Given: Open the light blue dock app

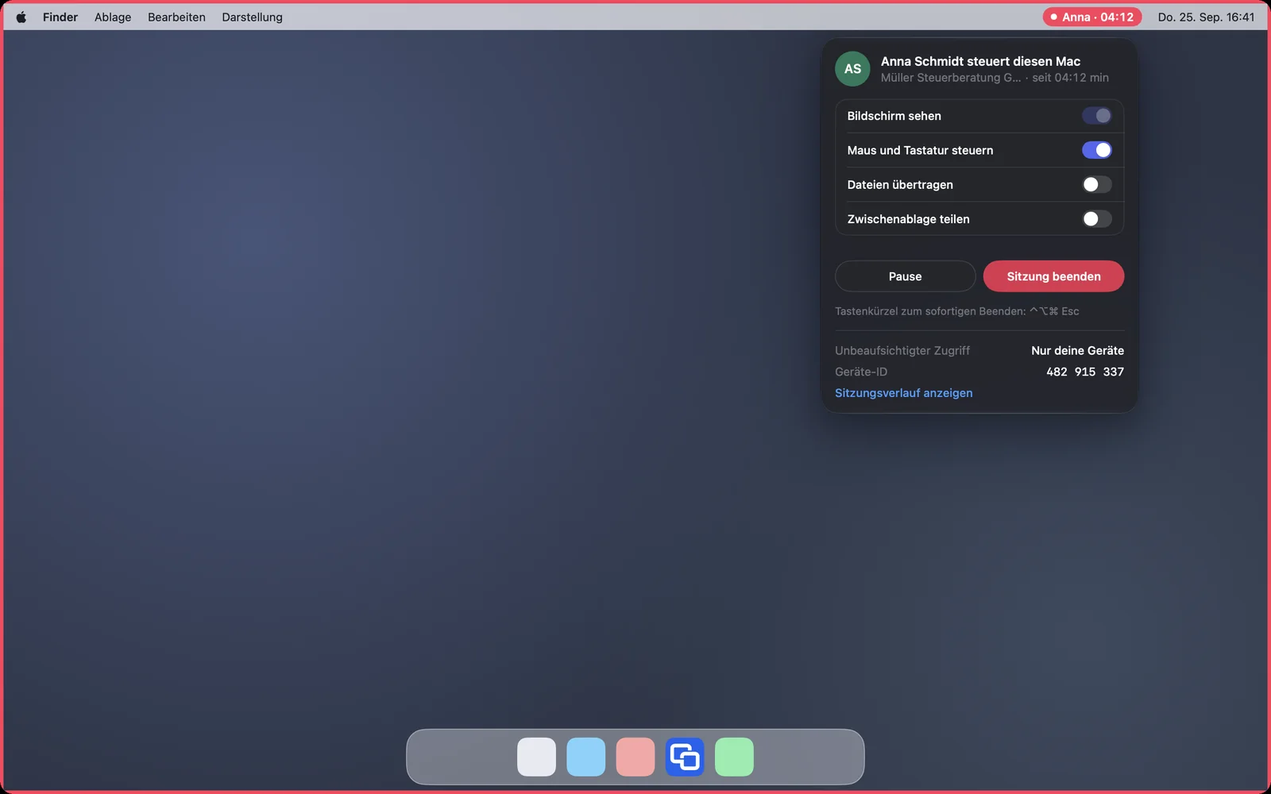Looking at the screenshot, I should coord(586,757).
